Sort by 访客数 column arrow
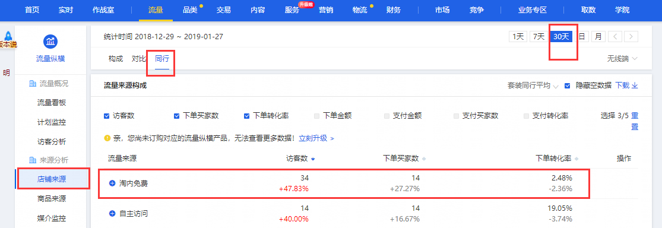 click(313, 159)
